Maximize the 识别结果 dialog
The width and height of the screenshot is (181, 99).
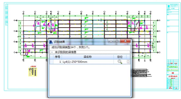pos(117,41)
